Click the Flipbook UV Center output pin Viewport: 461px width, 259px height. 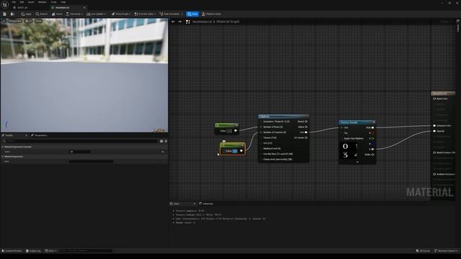tap(306, 137)
